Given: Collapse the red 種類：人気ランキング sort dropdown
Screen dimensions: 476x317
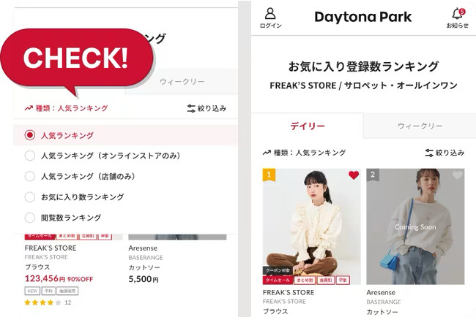Looking at the screenshot, I should click(x=66, y=108).
